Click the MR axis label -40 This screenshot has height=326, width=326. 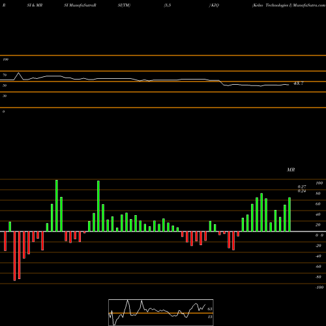[318, 256]
